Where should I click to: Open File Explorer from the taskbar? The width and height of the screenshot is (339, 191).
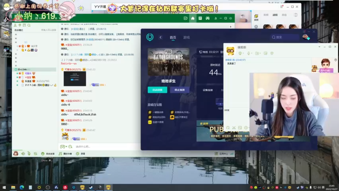point(13,187)
